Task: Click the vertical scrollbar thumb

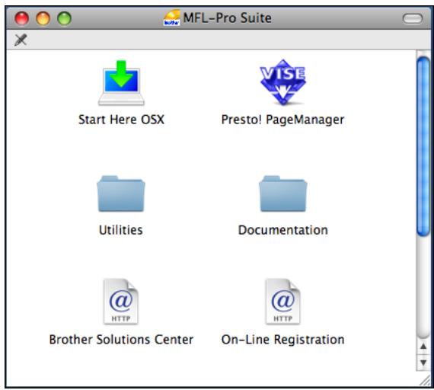Action: pyautogui.click(x=423, y=146)
